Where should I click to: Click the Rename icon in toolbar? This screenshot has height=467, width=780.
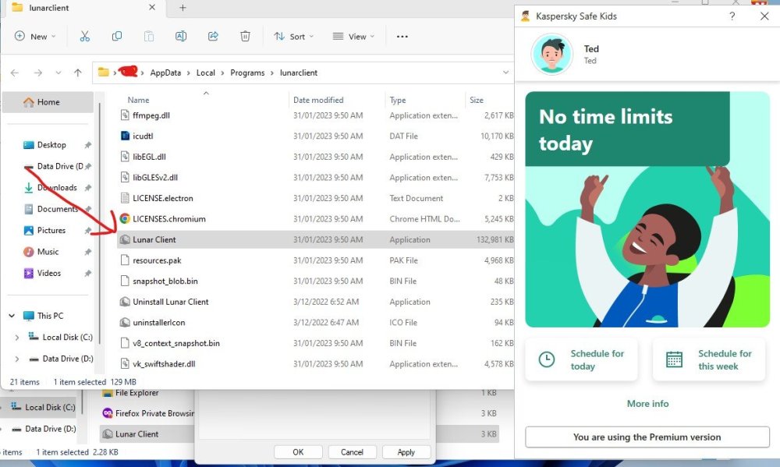[181, 37]
